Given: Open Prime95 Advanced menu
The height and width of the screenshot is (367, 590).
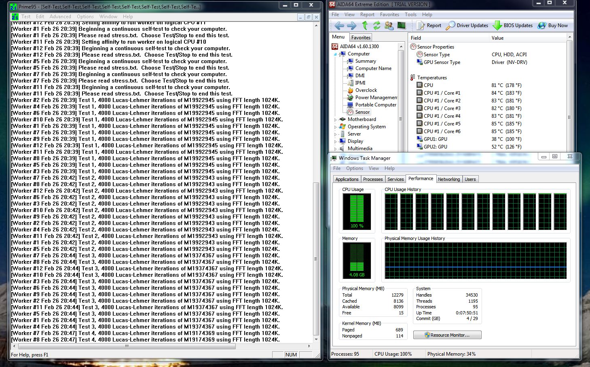Looking at the screenshot, I should [60, 17].
